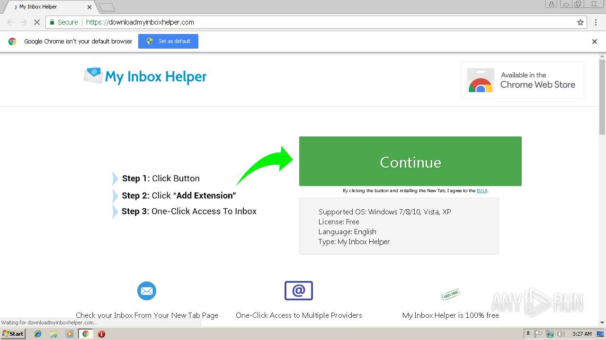606x340 pixels.
Task: Click the blue envelope inbox icon
Action: click(x=147, y=290)
